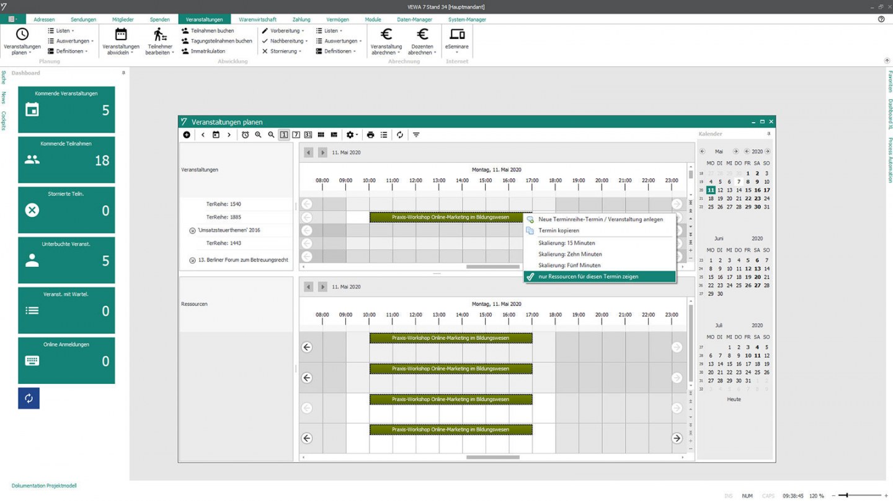Image resolution: width=893 pixels, height=501 pixels.
Task: Switch to 31-day month view toggle
Action: (308, 135)
